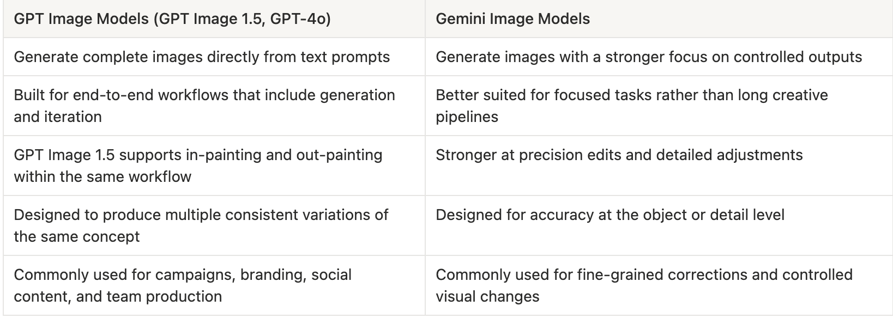The height and width of the screenshot is (318, 893).
Task: Click the 'Better suited for focused tasks' cell
Action: pyautogui.click(x=631, y=106)
